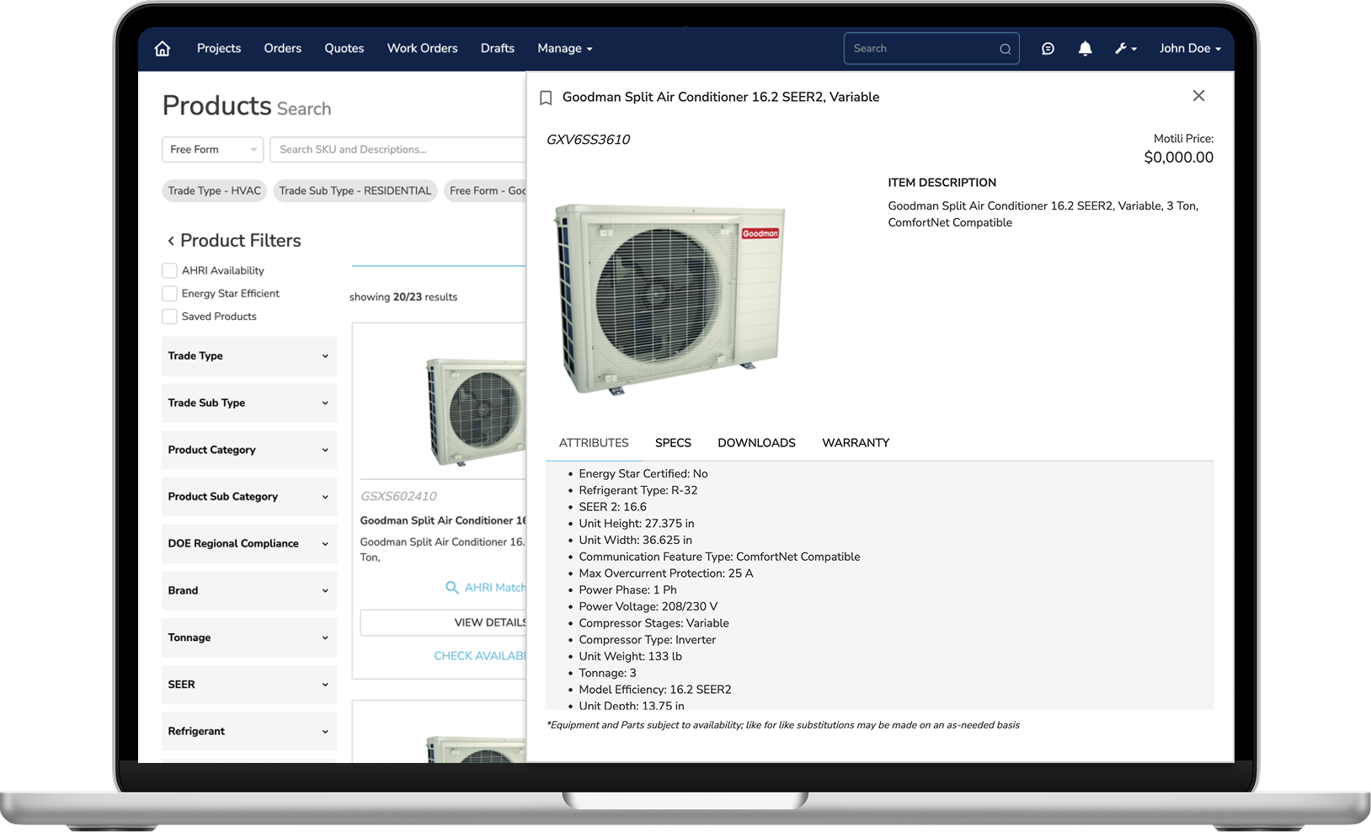Expand the Refrigerant filter
This screenshot has width=1371, height=832.
point(249,731)
